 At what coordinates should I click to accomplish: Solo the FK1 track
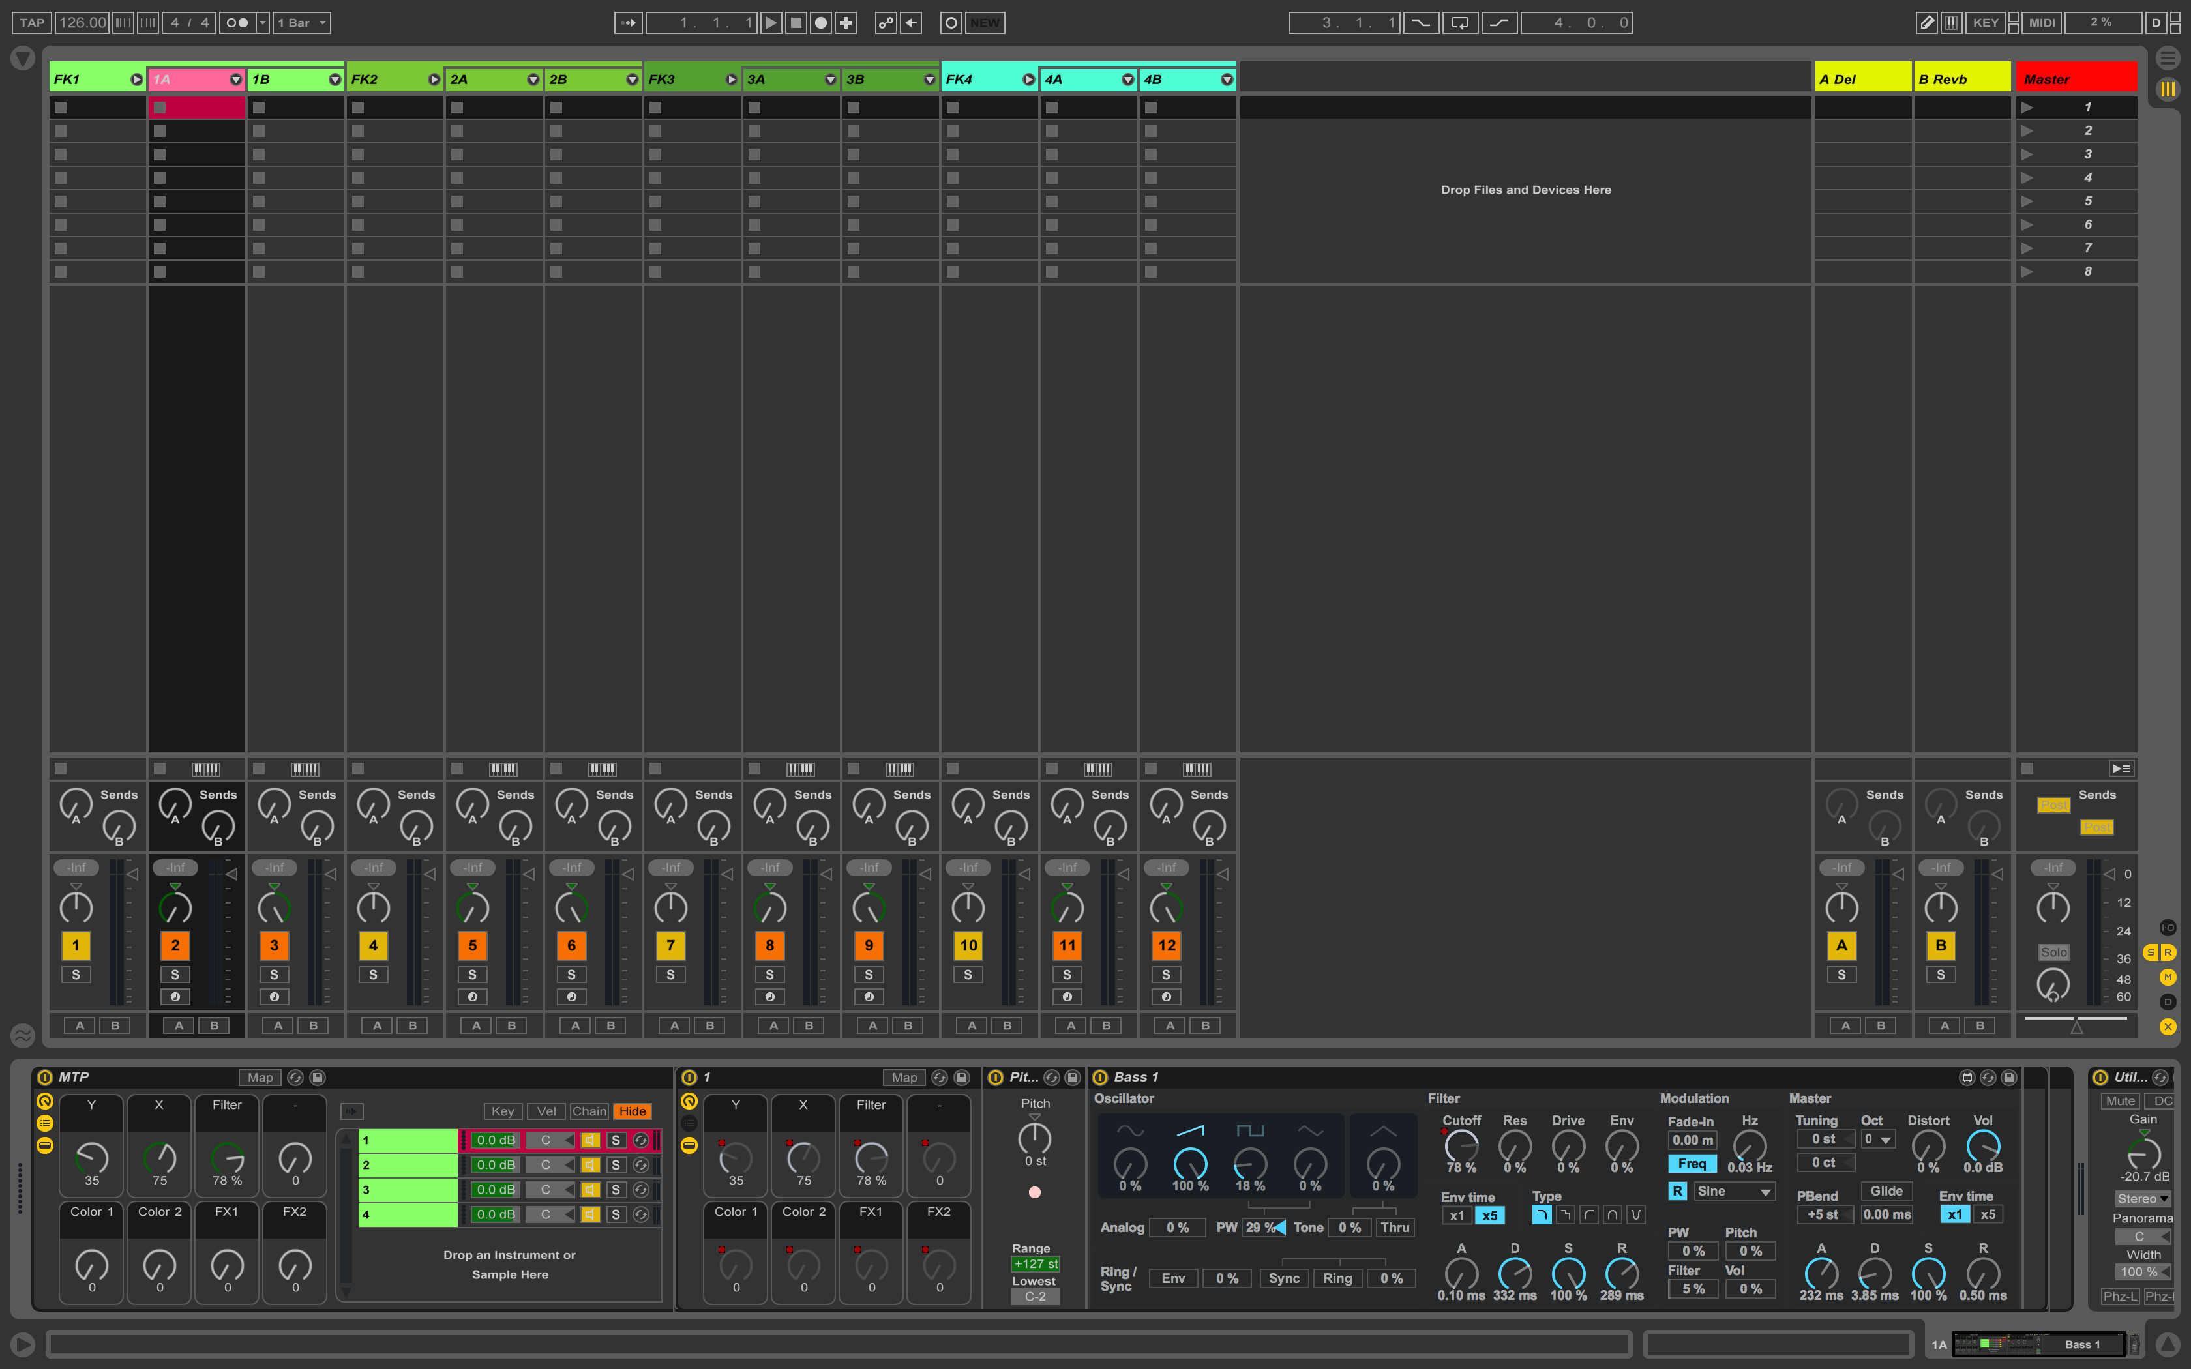(76, 974)
